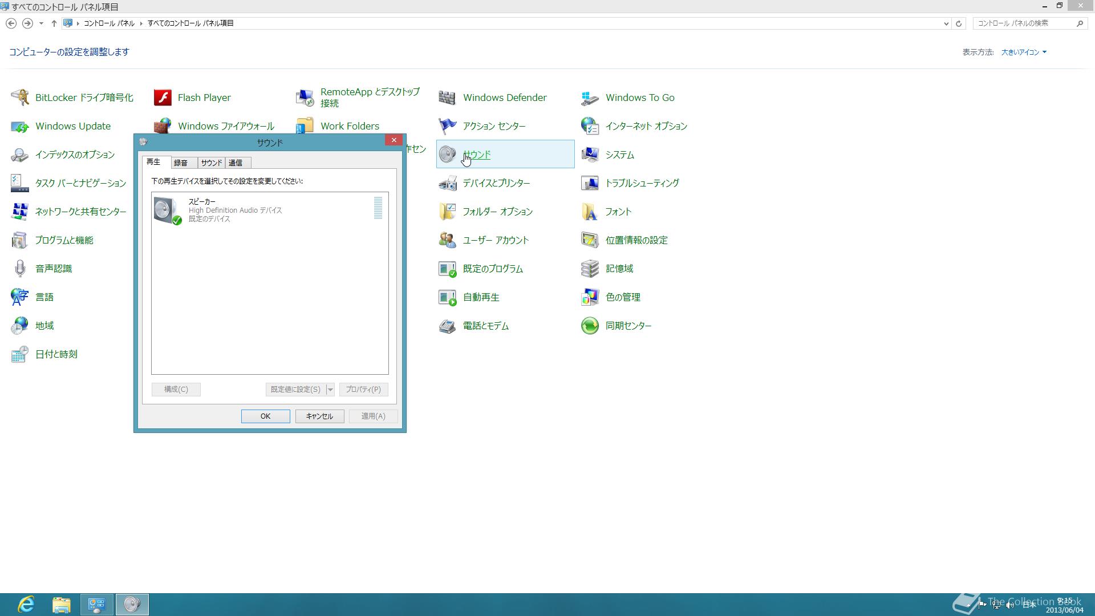Viewport: 1095px width, 616px height.
Task: Confirm Sound dialog with OK
Action: pos(265,416)
